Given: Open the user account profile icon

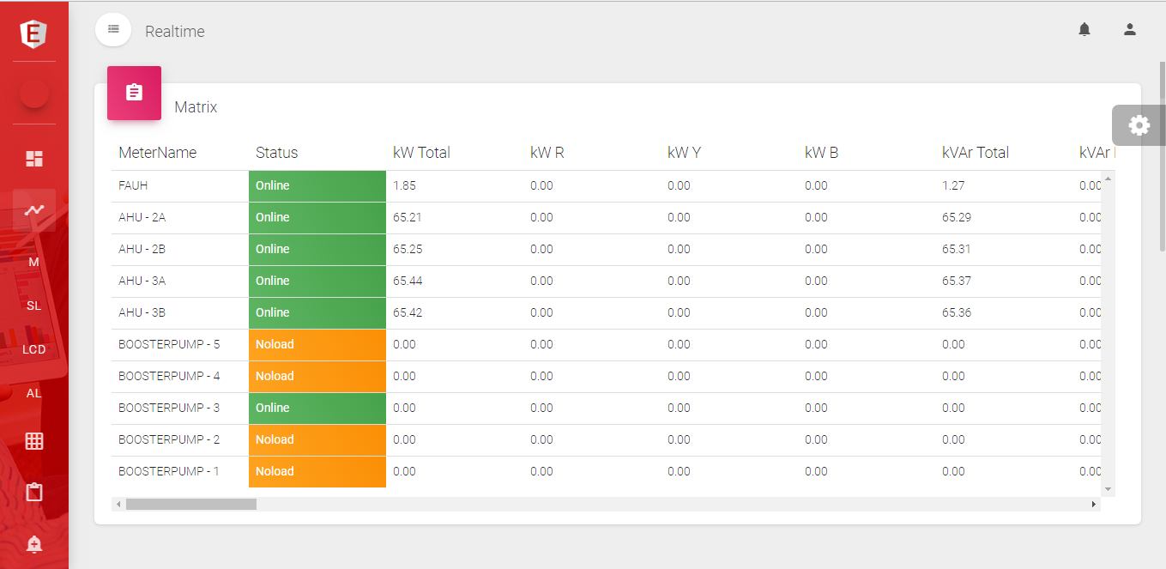Looking at the screenshot, I should 1130,30.
